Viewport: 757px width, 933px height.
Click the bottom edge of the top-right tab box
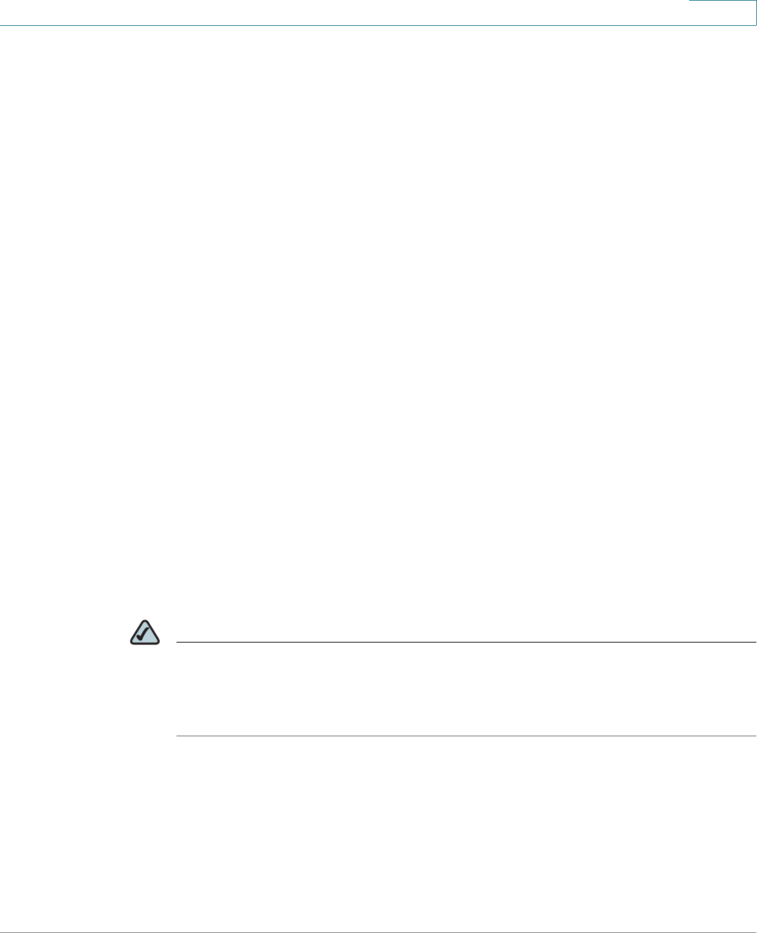click(x=723, y=24)
